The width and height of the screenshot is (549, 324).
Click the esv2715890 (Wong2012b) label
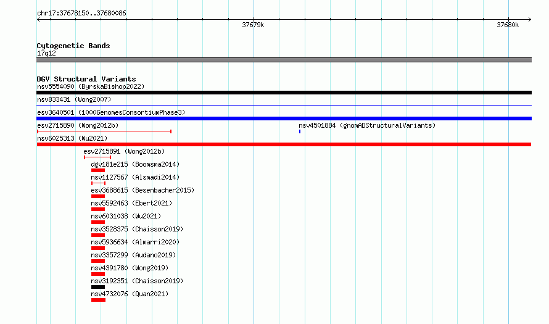(x=78, y=125)
